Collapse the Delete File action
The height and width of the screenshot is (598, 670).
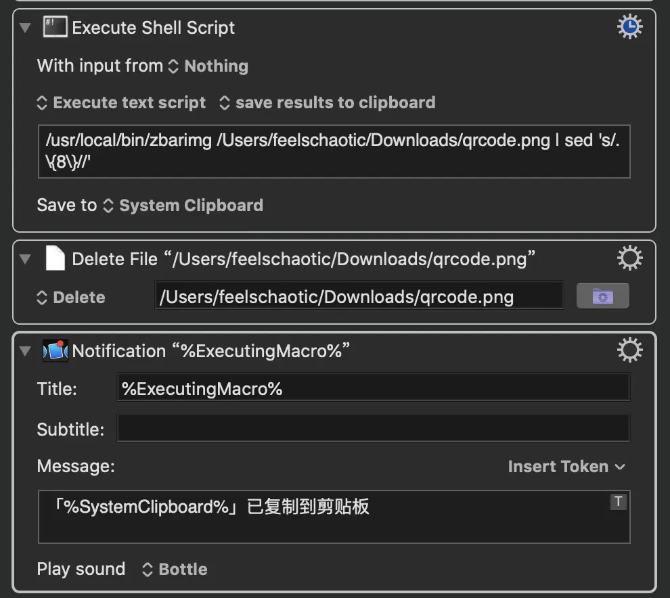pyautogui.click(x=26, y=259)
